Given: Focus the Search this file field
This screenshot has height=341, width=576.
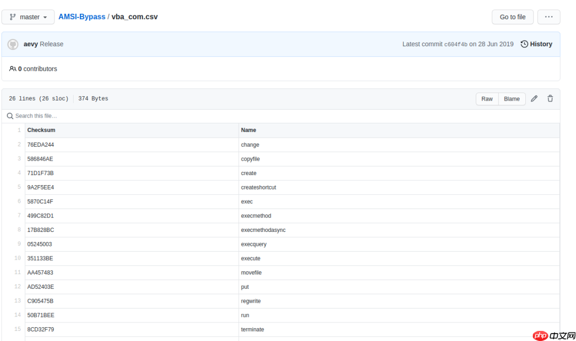Looking at the screenshot, I should [281, 116].
